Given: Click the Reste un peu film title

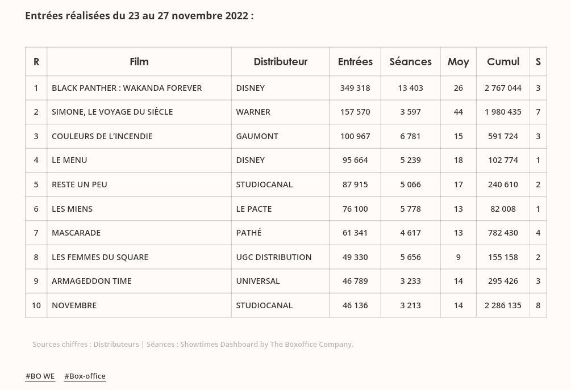Looking at the screenshot, I should pos(80,184).
